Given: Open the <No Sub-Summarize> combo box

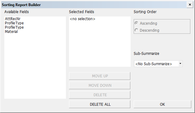Looking at the screenshot, I should [x=158, y=64].
